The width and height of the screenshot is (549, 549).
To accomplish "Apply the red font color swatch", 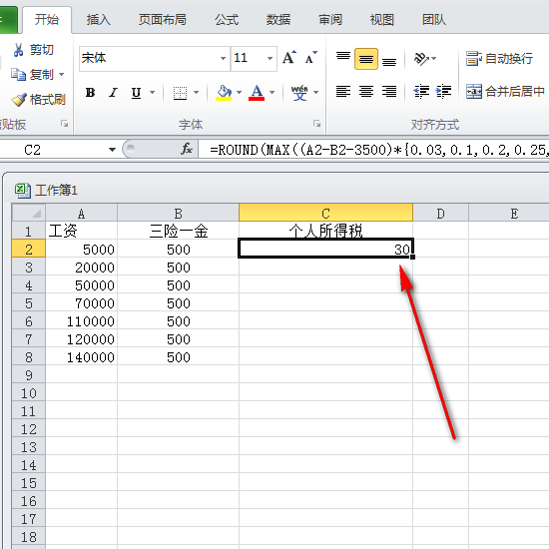I will tap(257, 93).
